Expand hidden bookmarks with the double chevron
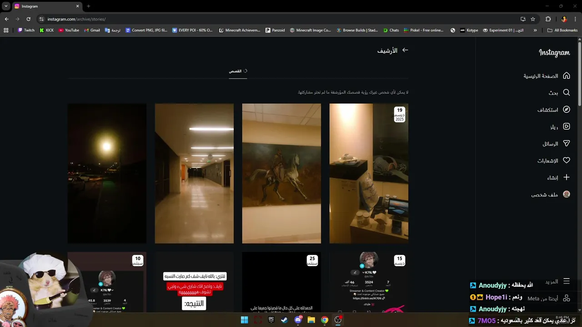The image size is (582, 327). tap(535, 30)
